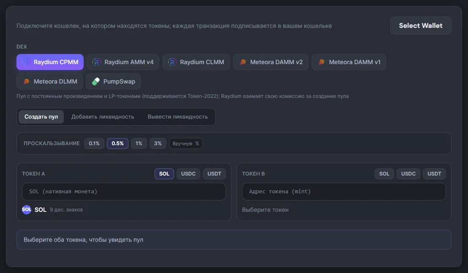Click the DEX section label

tap(22, 47)
